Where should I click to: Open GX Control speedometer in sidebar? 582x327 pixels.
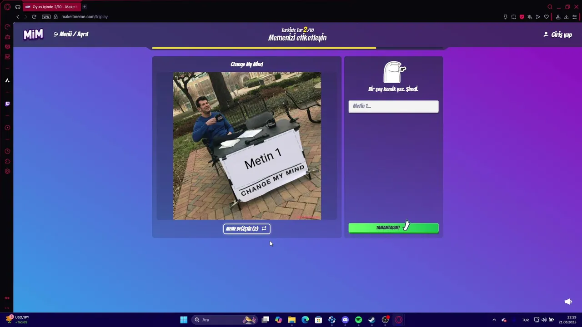[7, 27]
